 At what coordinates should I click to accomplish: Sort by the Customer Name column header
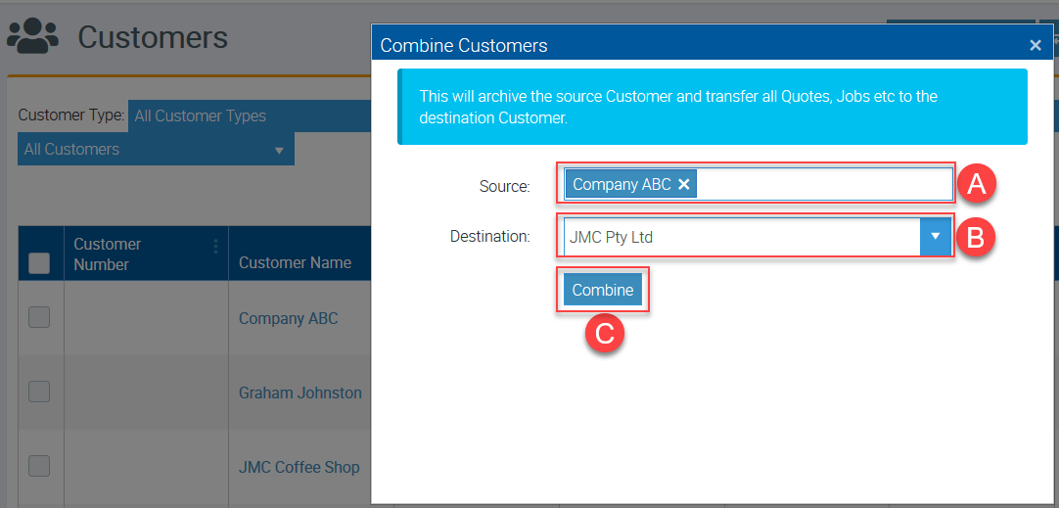click(x=295, y=262)
